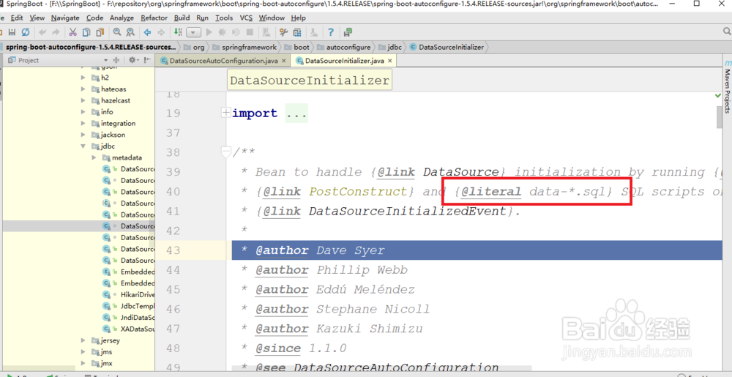Open the VCS menu
This screenshot has width=732, height=377.
click(246, 18)
